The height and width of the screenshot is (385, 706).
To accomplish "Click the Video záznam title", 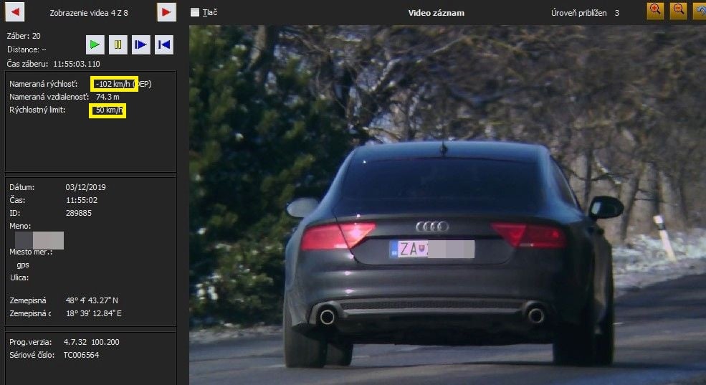I will click(x=436, y=13).
